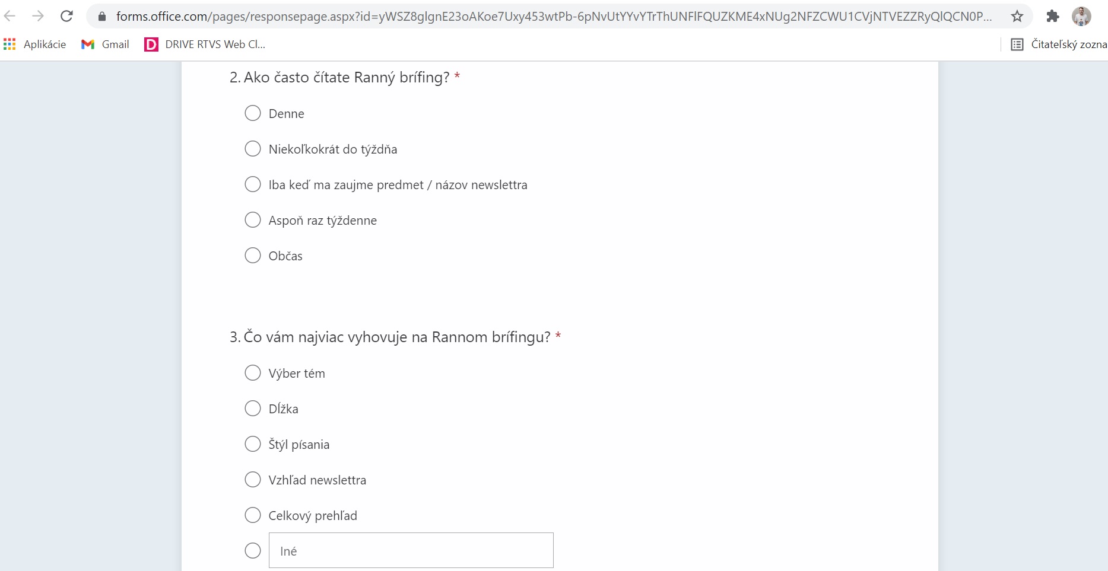Click the address bar URL
This screenshot has width=1108, height=571.
[552, 17]
